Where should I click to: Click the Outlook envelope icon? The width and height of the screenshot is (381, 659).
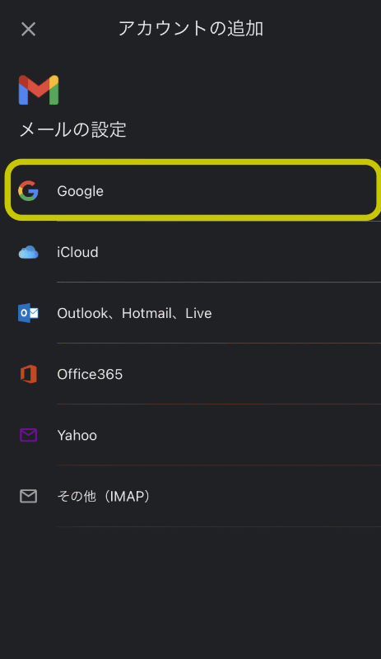(28, 313)
